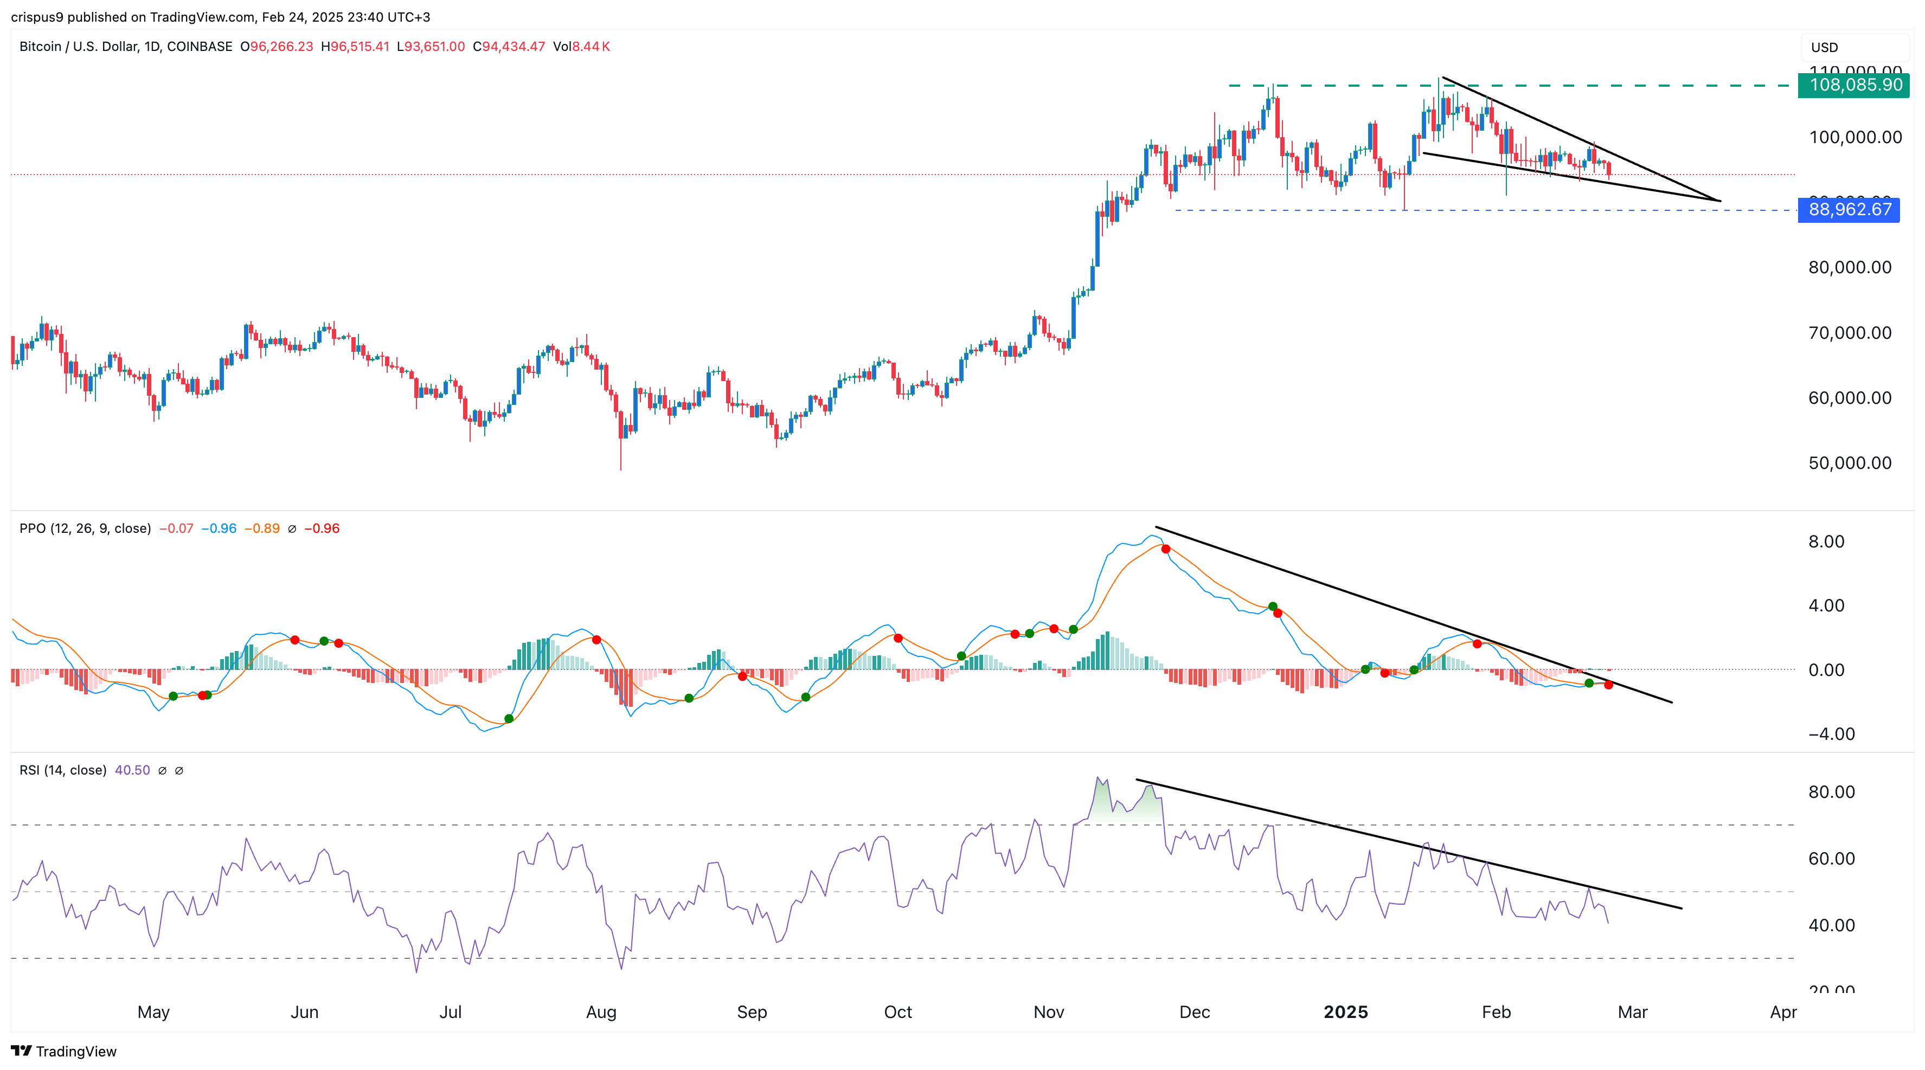
Task: Select the blue 88,962.67 price label
Action: click(x=1849, y=209)
